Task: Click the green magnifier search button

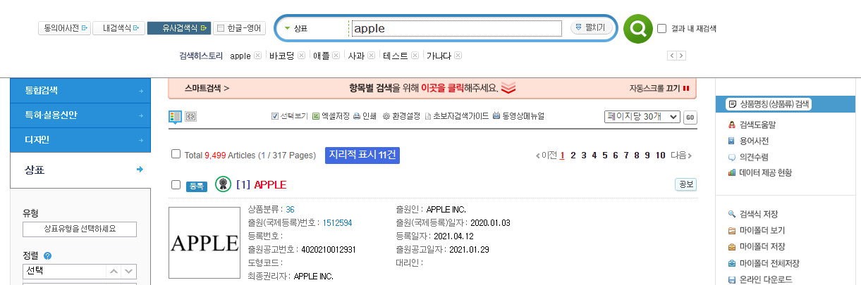Action: (x=638, y=29)
